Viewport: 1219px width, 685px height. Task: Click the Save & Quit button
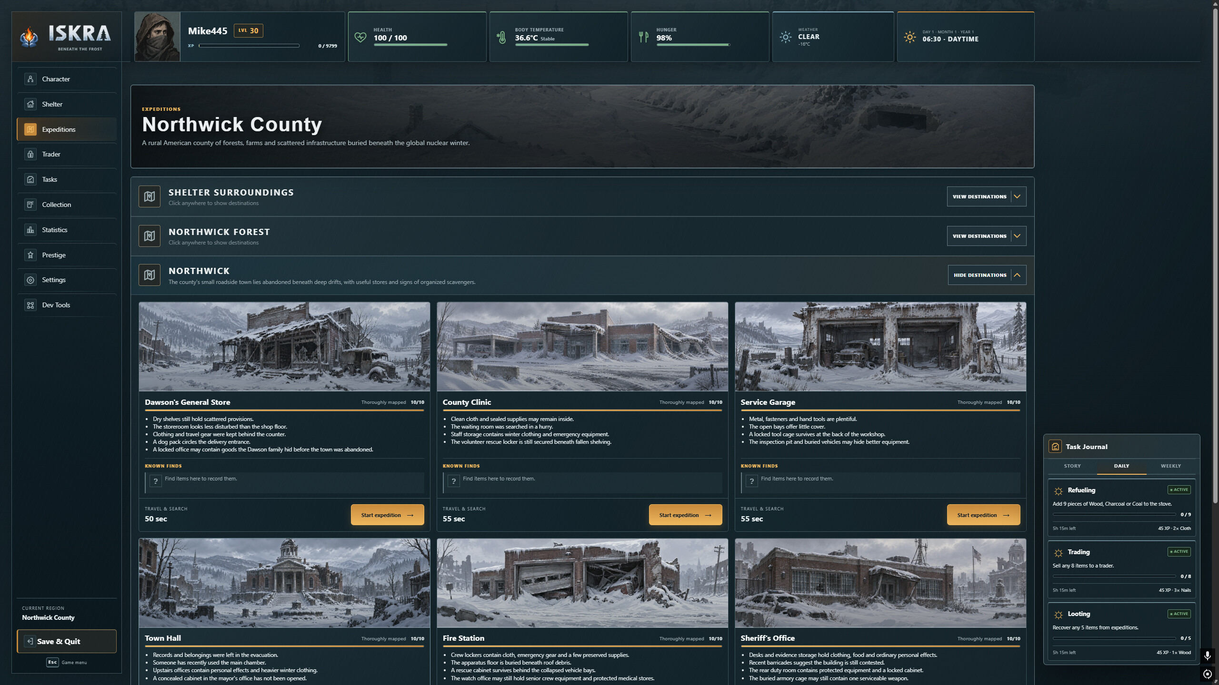pyautogui.click(x=67, y=641)
